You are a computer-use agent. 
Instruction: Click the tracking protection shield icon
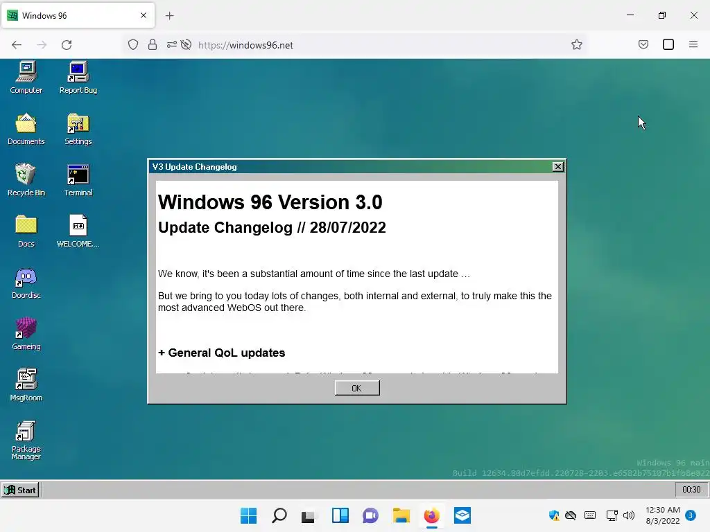coord(133,45)
